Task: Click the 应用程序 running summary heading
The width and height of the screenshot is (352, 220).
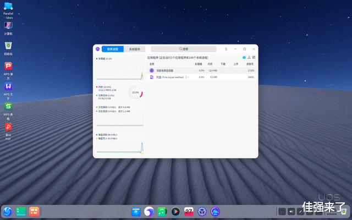Action: tap(178, 58)
